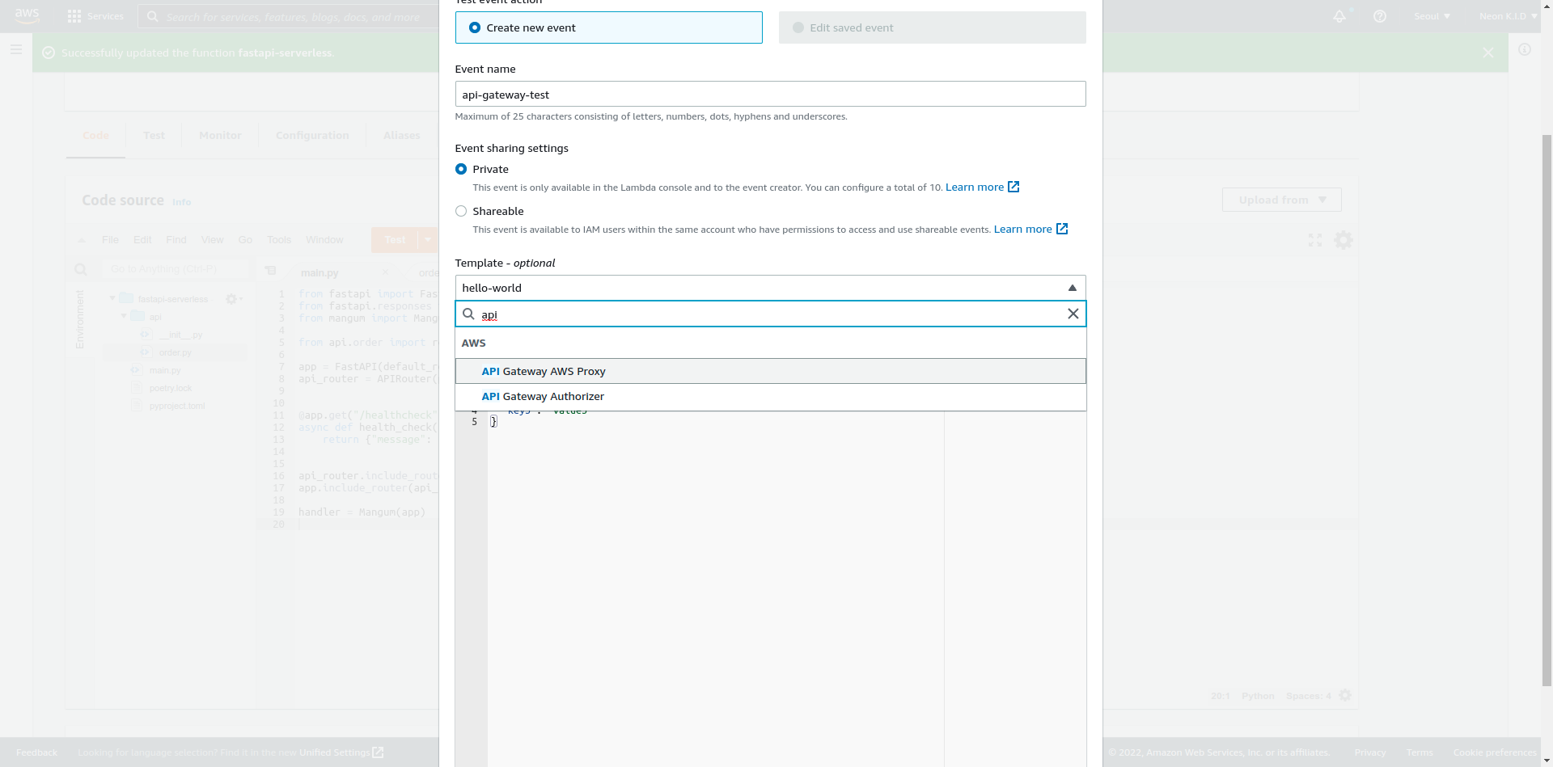Click the search magnifier in the IDE sidebar

(80, 269)
